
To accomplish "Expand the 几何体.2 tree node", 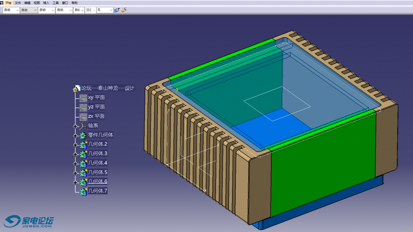I will 75,145.
